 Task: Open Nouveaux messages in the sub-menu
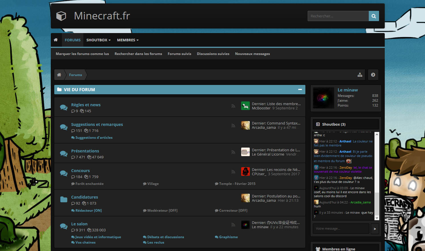coord(252,54)
